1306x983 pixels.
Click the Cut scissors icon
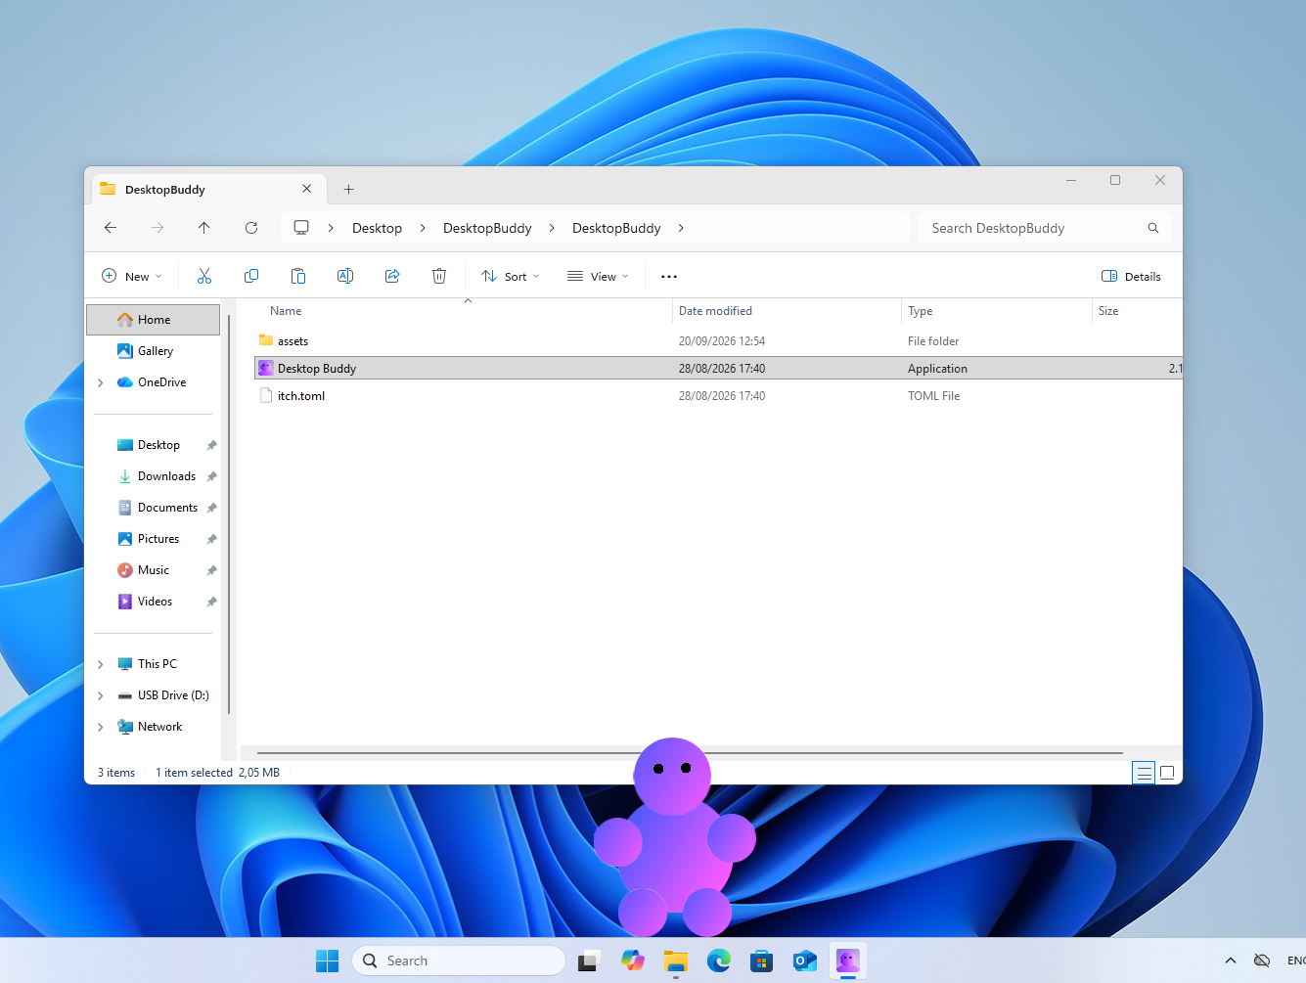(204, 277)
